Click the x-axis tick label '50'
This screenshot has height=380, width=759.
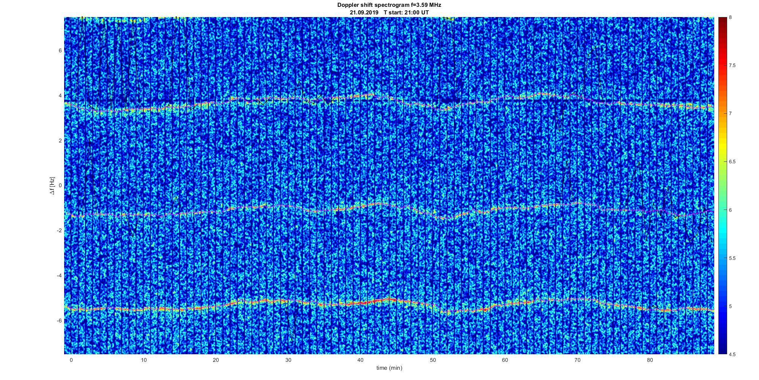pos(433,360)
